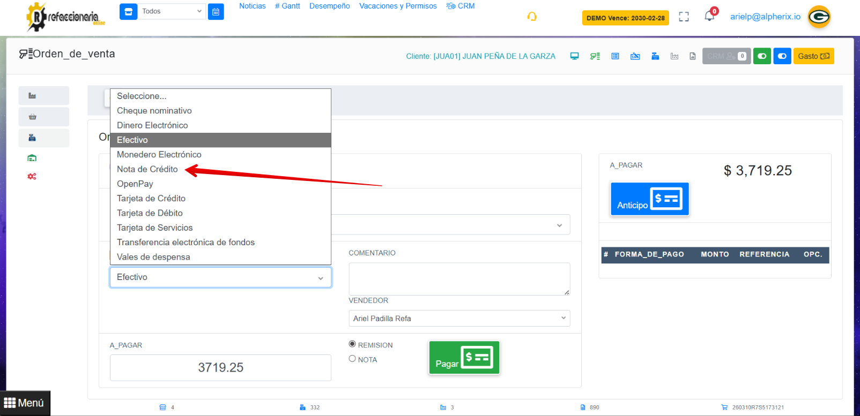
Task: Choose Nota de Crédito from payment list
Action: (x=147, y=169)
